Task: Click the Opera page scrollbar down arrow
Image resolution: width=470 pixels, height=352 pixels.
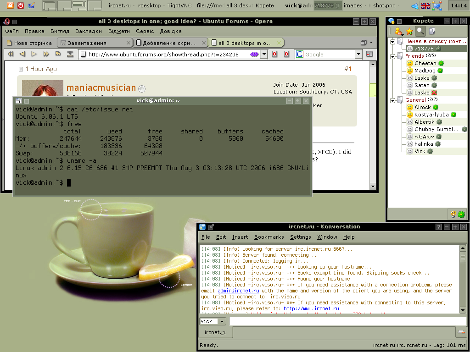Action: coord(373,186)
